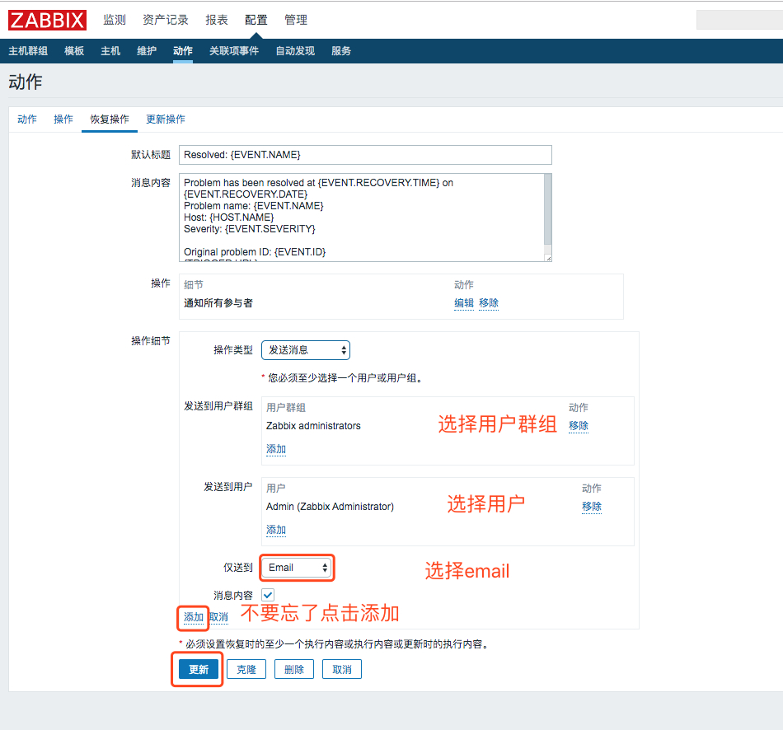Screen dimensions: 783x730
Task: Open the 资产记录 top menu
Action: 166,20
